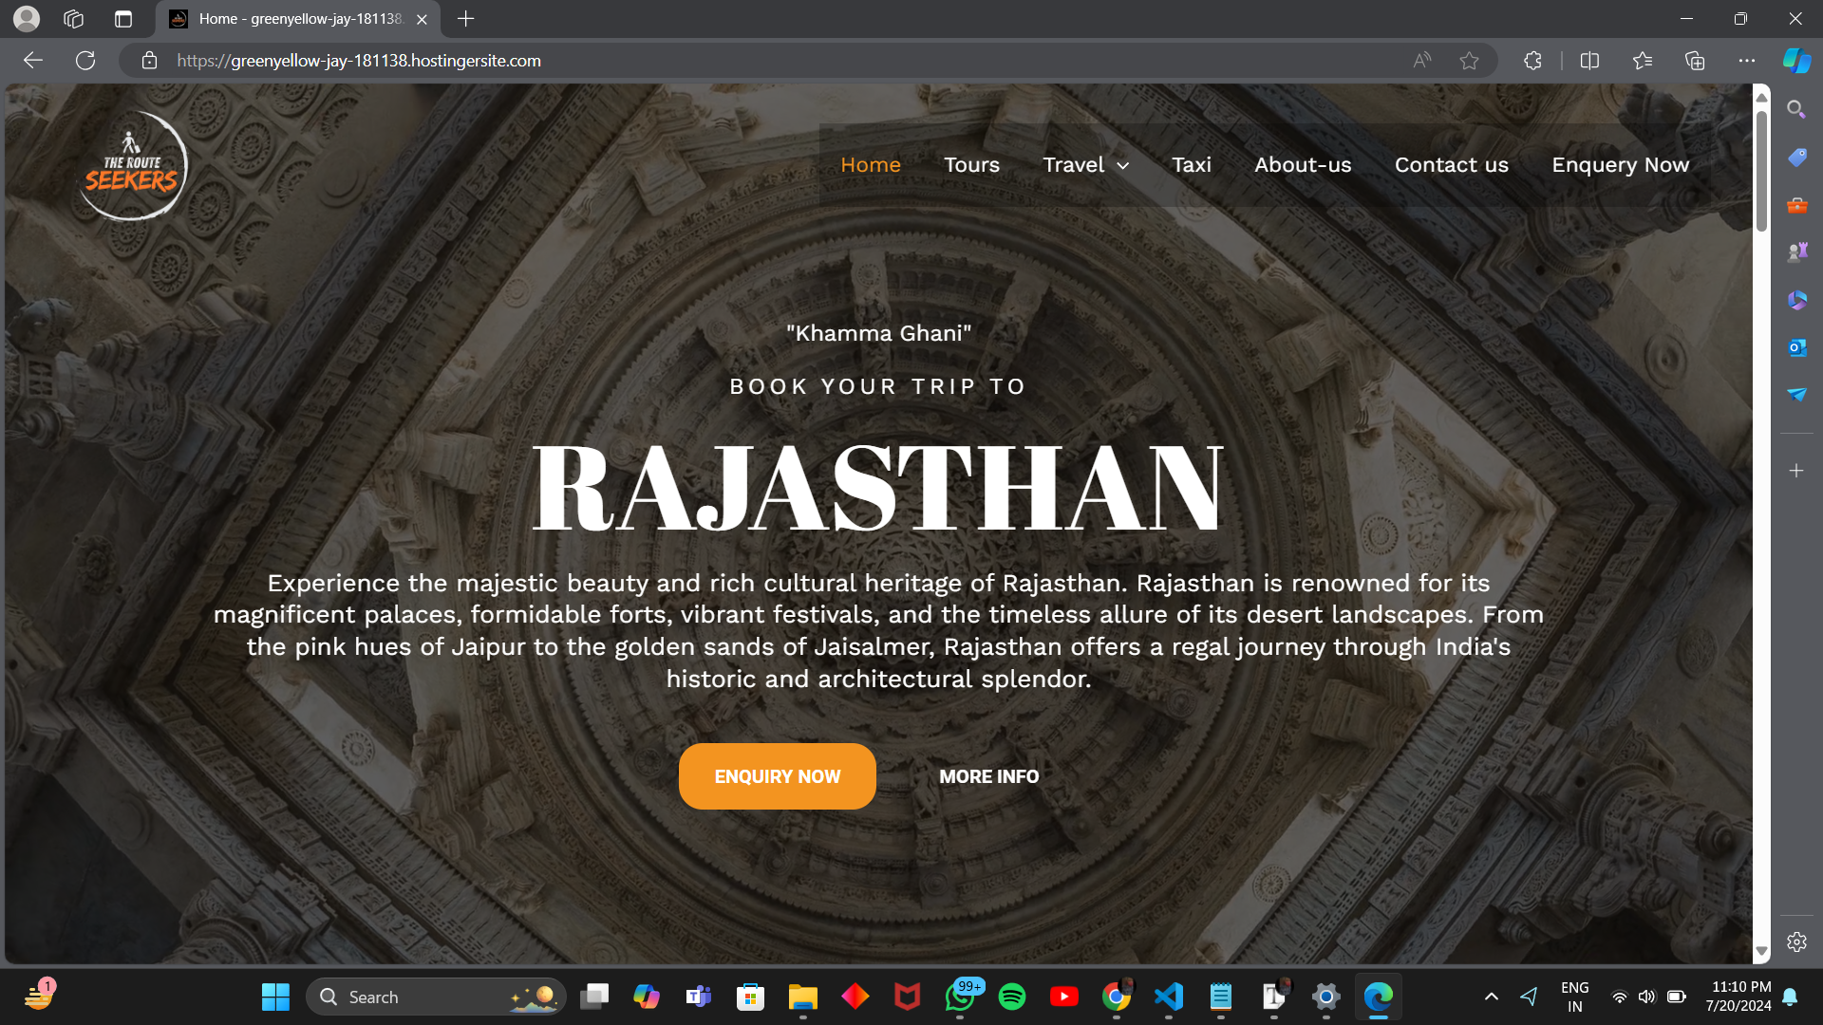1823x1025 pixels.
Task: Open the MORE INFO link
Action: [x=987, y=775]
